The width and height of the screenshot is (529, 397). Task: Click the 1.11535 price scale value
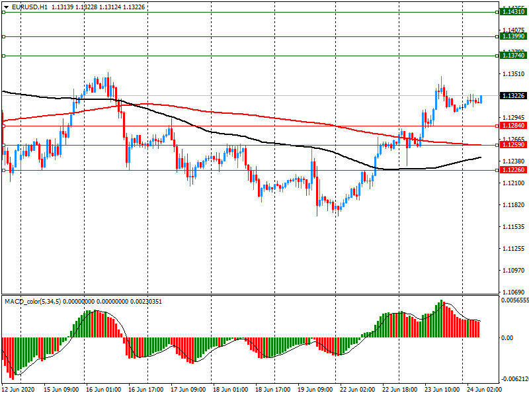pos(514,227)
